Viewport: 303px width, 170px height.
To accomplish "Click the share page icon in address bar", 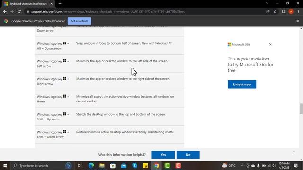I will click(268, 11).
